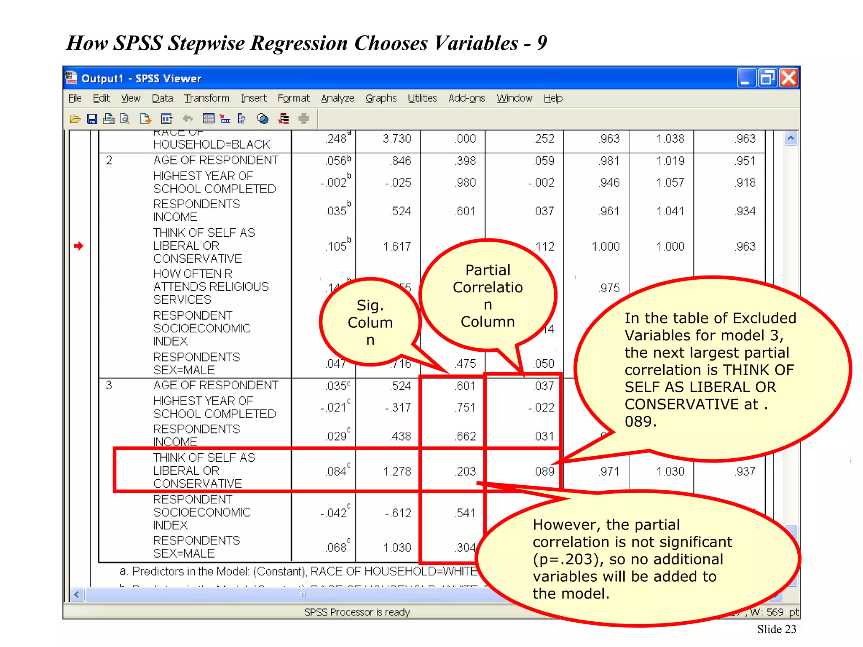Viewport: 863px width, 647px height.
Task: Select model 3 AGE OF RESPONDENT label
Action: coord(216,385)
